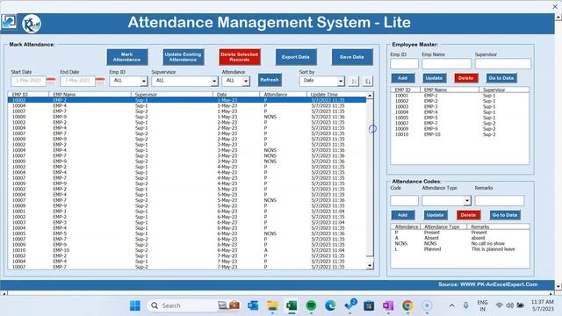Click Go to Data in Employee Master
The height and width of the screenshot is (316, 562).
[x=501, y=78]
